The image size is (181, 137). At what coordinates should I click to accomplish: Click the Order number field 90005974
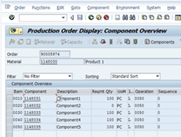[55, 54]
